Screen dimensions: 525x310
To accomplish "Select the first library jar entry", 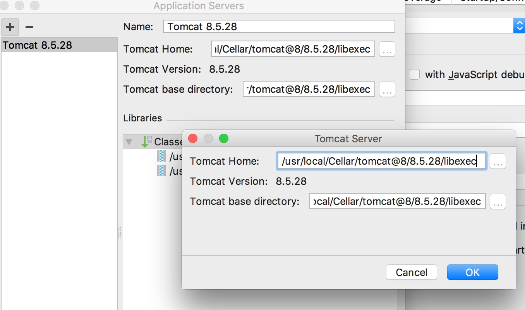I will 170,156.
